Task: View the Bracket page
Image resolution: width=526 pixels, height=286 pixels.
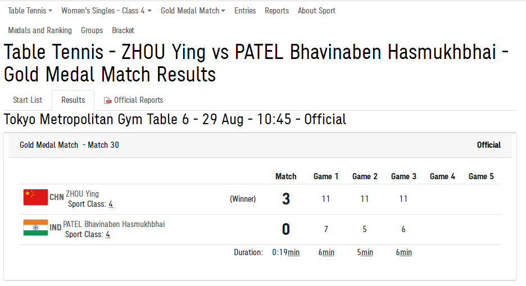Action: (123, 30)
